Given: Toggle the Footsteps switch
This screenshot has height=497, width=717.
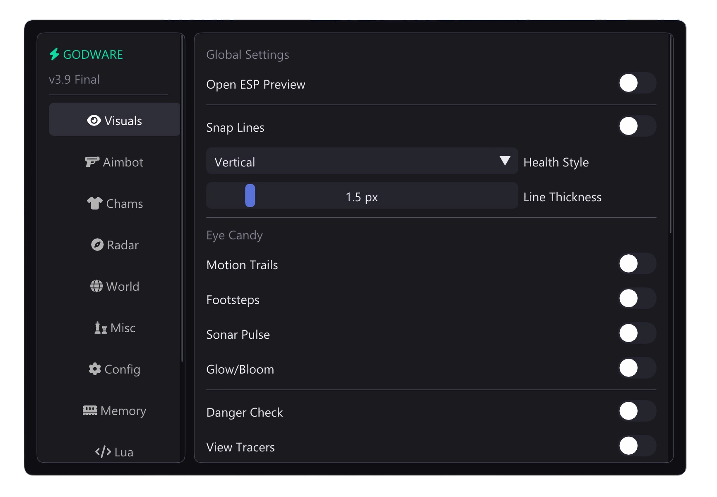Looking at the screenshot, I should click(638, 298).
